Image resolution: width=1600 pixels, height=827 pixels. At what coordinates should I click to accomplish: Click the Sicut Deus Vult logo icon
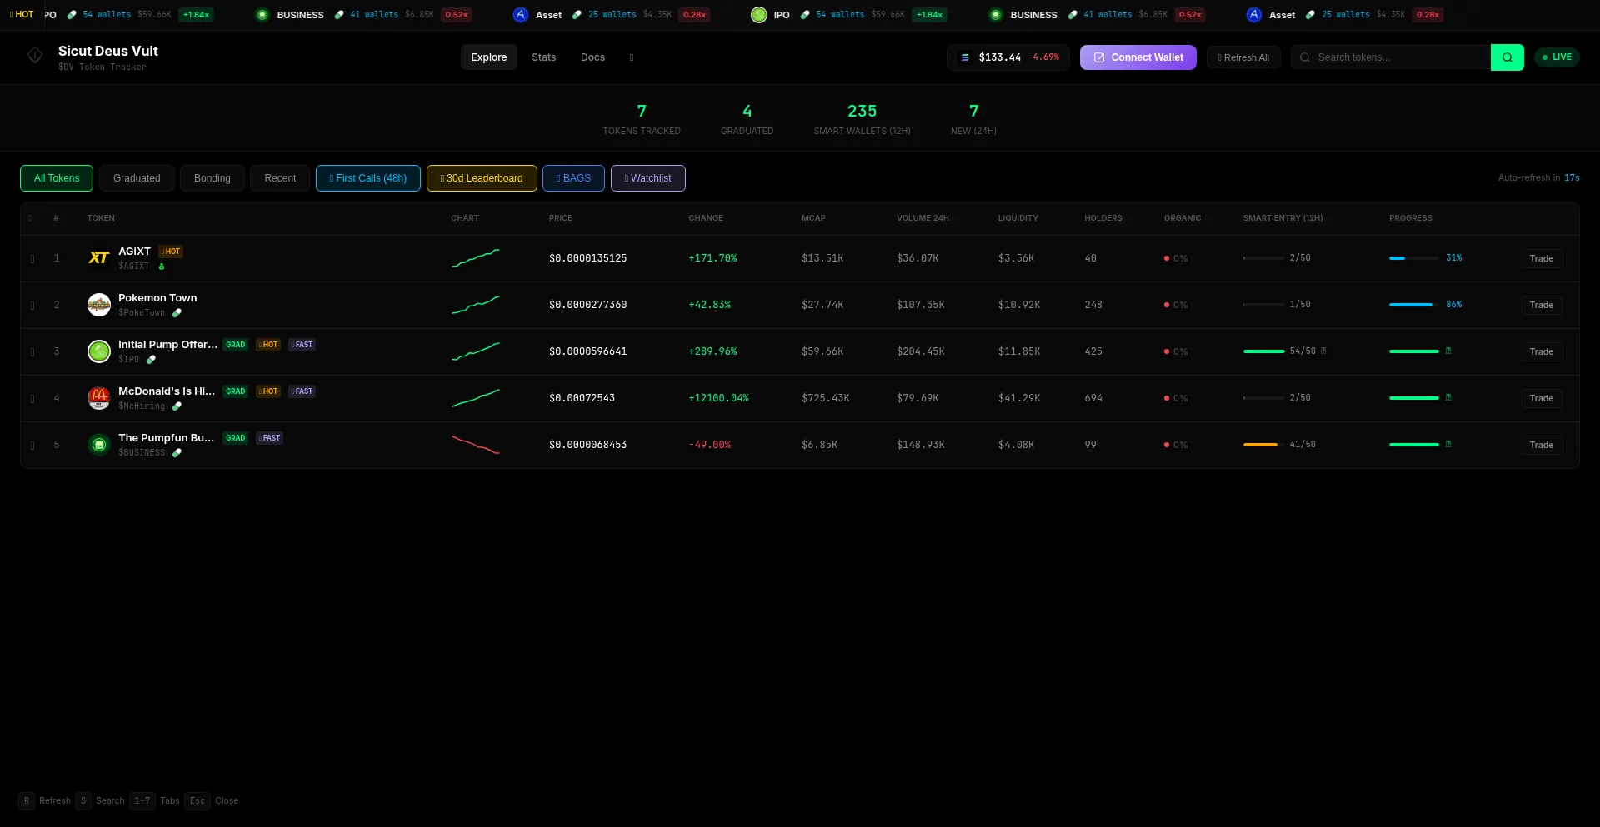coord(35,56)
